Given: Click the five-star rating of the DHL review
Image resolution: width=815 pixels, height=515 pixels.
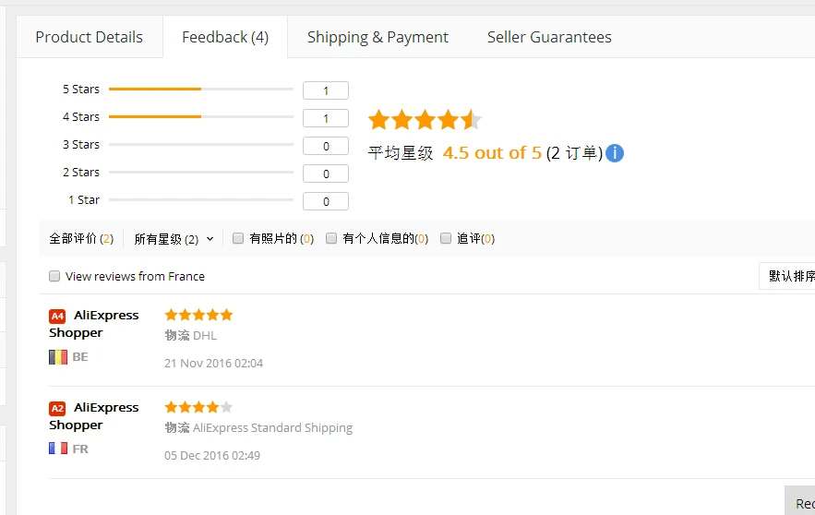Looking at the screenshot, I should pyautogui.click(x=198, y=315).
